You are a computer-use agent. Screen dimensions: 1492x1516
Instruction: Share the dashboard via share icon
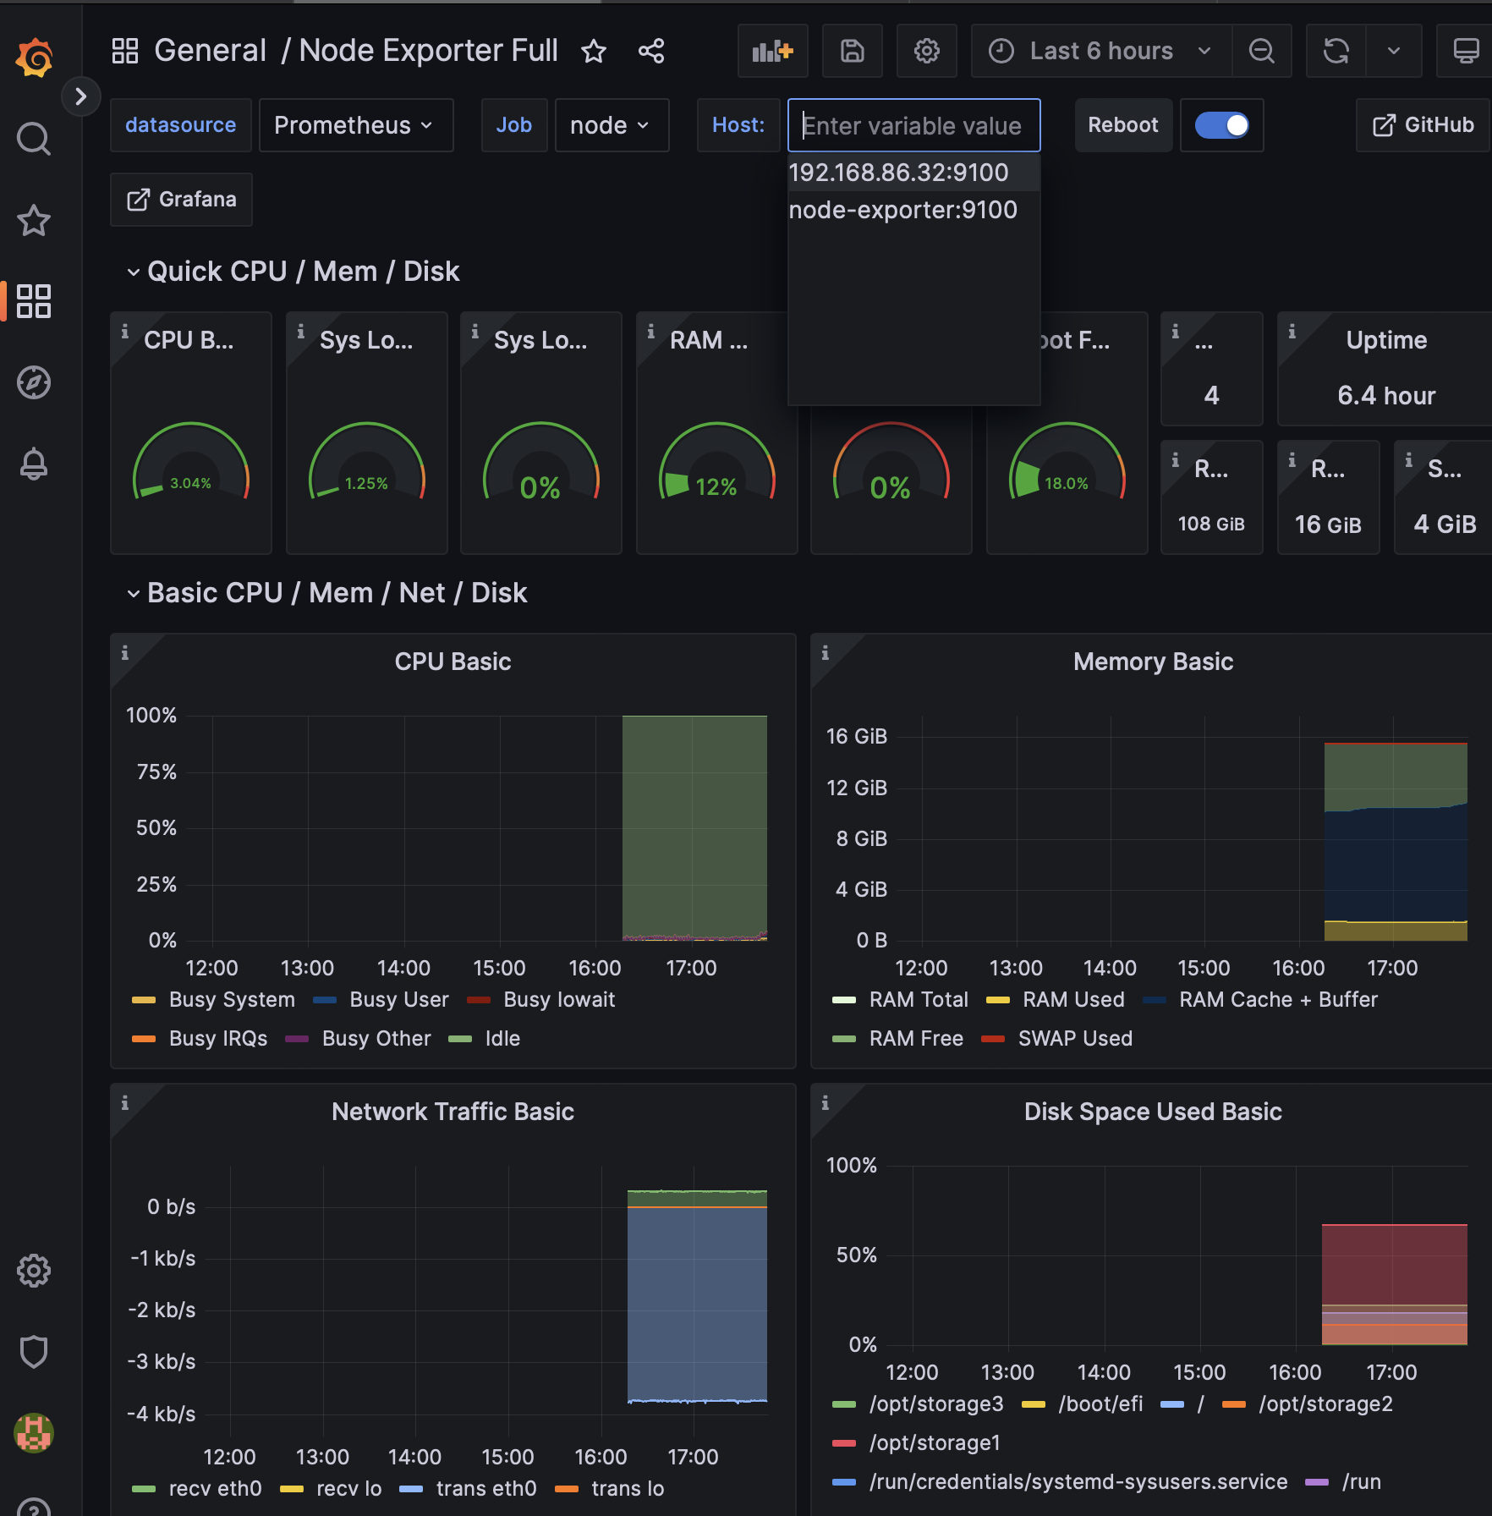point(650,51)
